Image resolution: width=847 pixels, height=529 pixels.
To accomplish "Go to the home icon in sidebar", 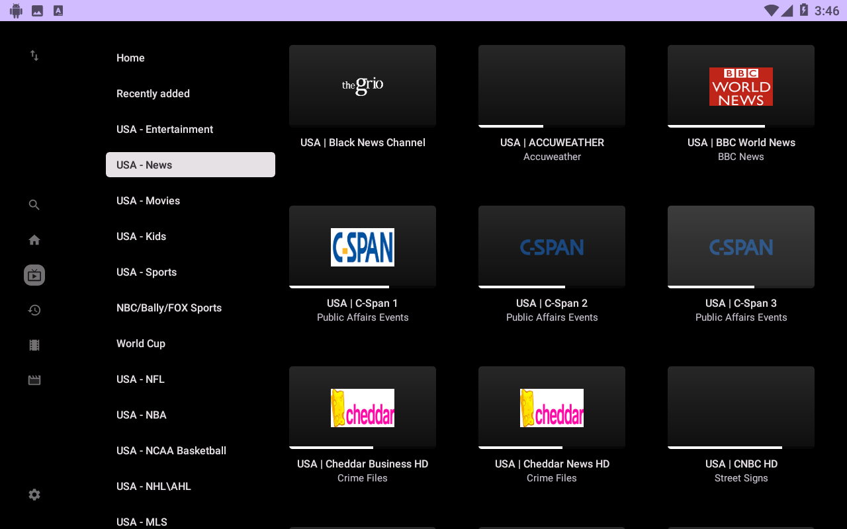I will (34, 240).
